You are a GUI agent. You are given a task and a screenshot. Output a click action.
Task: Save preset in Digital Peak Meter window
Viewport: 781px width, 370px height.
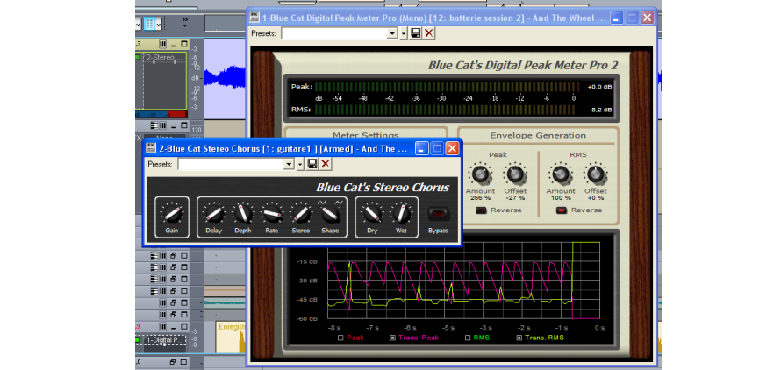[x=415, y=33]
